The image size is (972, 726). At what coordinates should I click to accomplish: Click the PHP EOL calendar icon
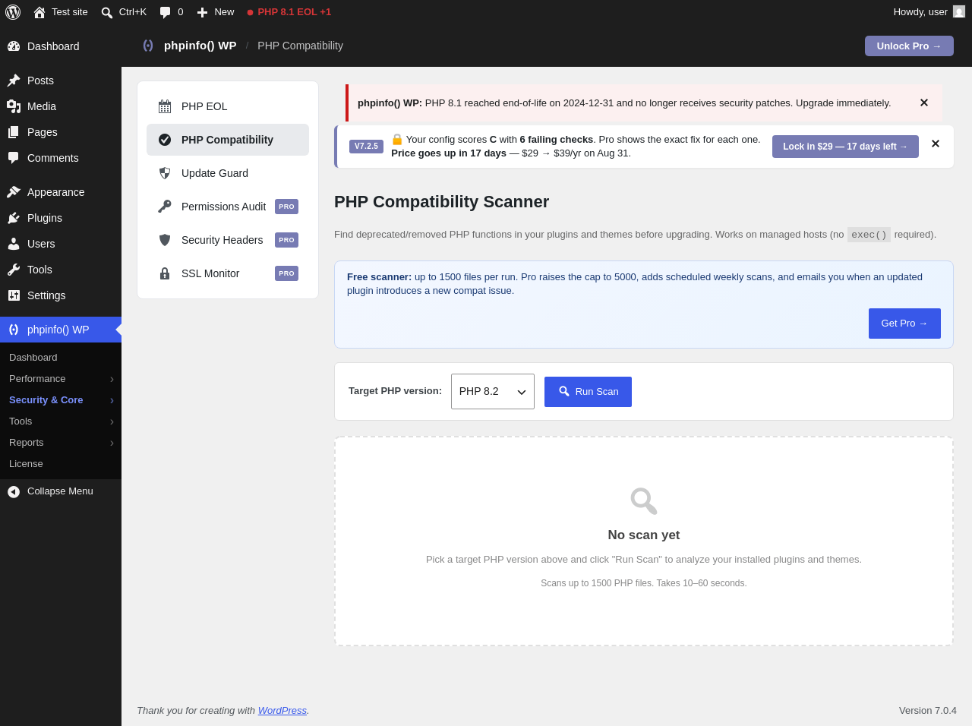point(165,106)
